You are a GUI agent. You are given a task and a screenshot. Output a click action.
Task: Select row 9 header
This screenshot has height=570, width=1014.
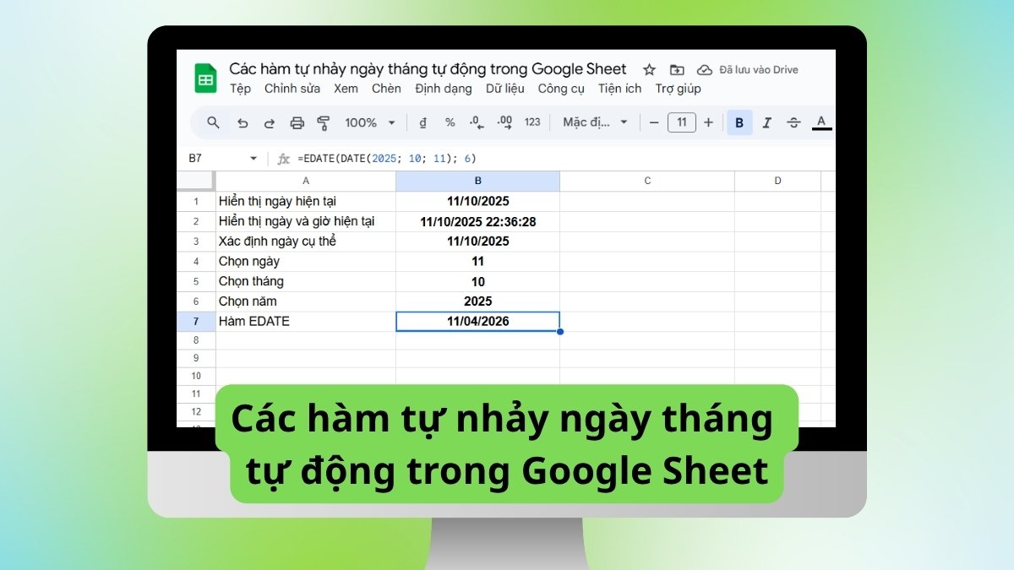(196, 358)
